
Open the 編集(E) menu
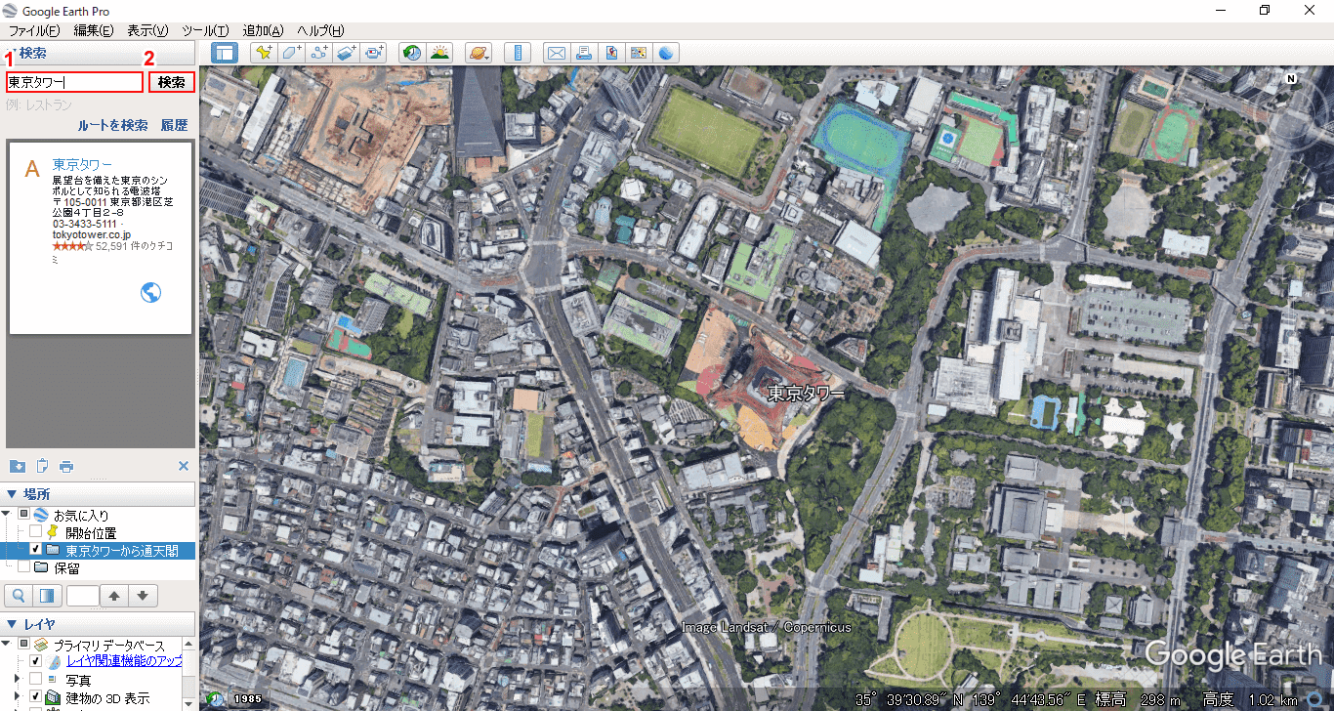[x=94, y=31]
